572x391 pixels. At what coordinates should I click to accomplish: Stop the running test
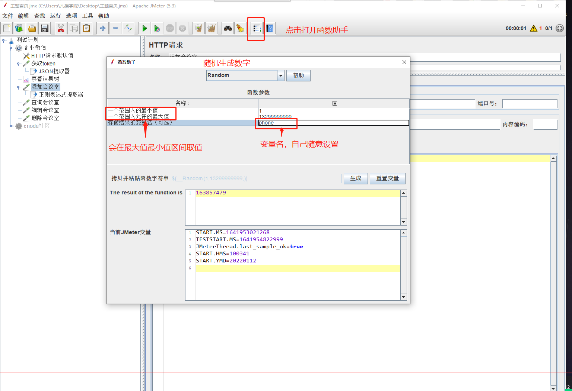point(170,28)
